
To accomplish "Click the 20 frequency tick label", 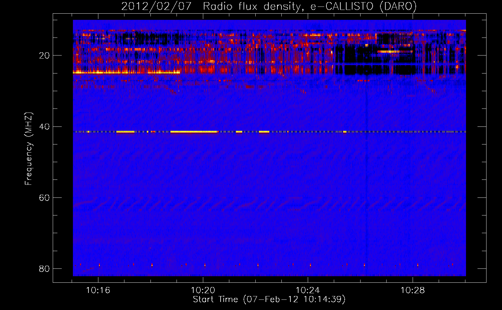I will coord(44,55).
